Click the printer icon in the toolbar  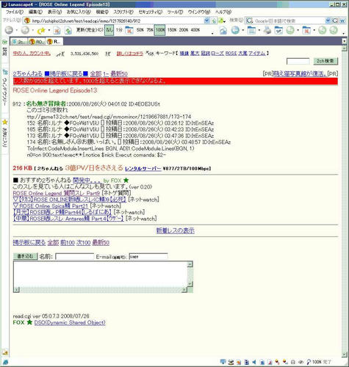coord(267,30)
